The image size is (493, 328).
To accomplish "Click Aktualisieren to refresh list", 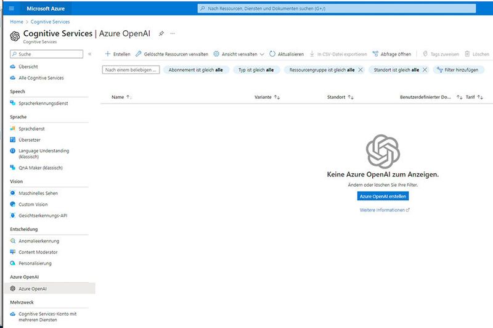I will 287,54.
